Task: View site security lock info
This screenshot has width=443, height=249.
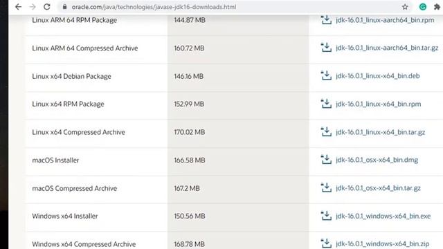Action: click(x=64, y=7)
